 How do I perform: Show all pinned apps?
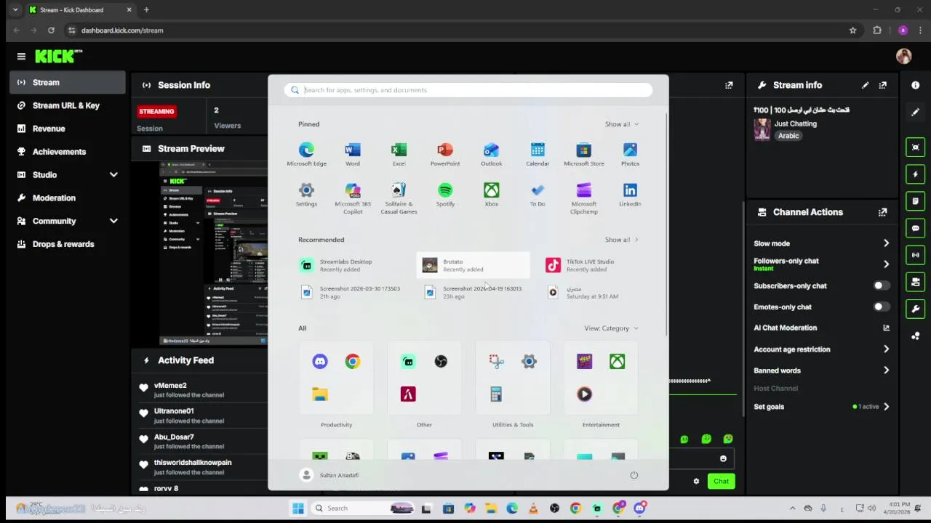coord(621,124)
